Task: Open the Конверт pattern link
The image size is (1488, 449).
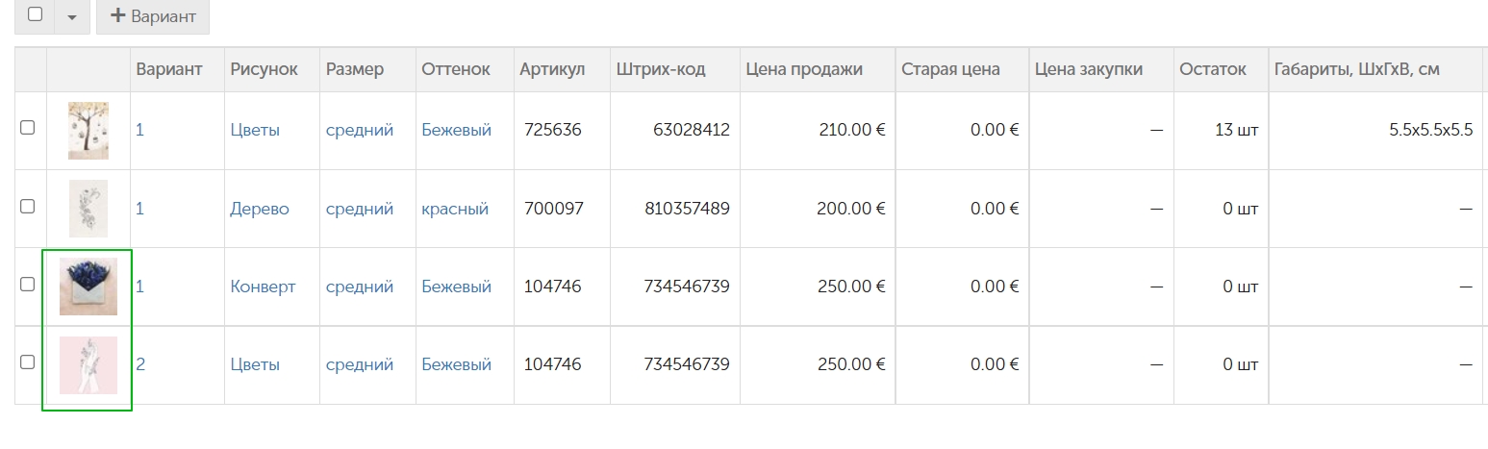Action: click(263, 287)
